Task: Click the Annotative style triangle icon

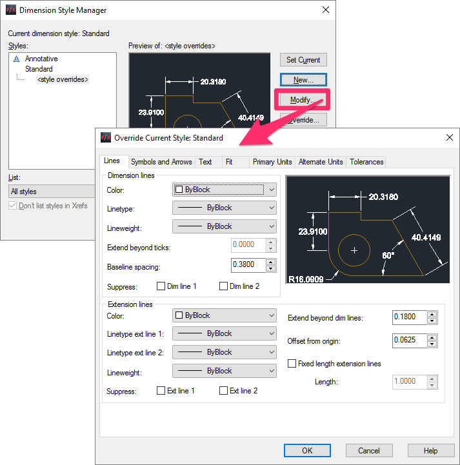Action: coord(16,59)
